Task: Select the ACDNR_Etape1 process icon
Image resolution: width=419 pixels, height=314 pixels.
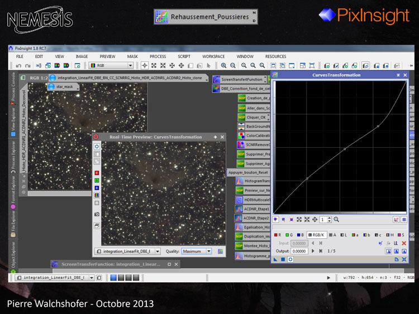Action: point(253,209)
